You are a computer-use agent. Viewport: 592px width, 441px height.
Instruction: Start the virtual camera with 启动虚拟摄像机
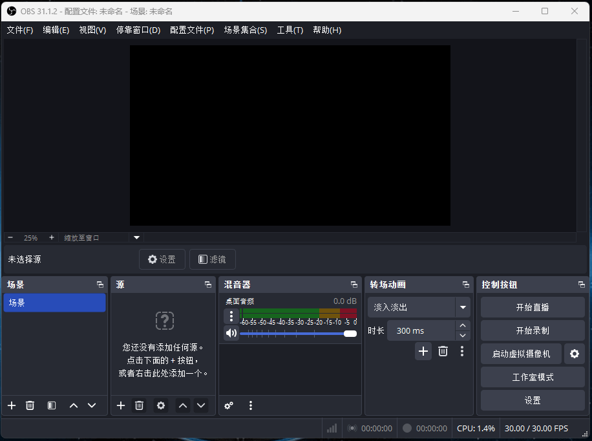tap(521, 354)
